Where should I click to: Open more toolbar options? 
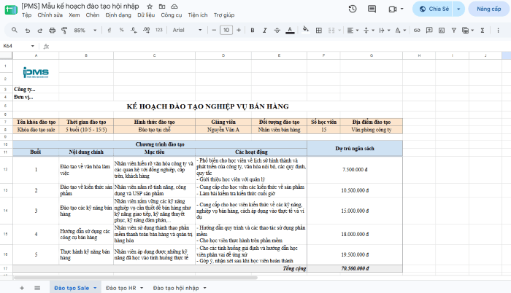(x=498, y=31)
